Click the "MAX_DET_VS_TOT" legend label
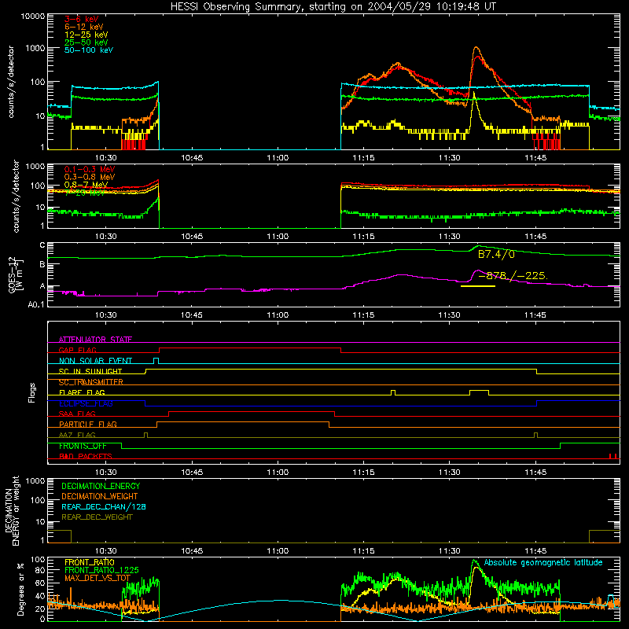 97,578
